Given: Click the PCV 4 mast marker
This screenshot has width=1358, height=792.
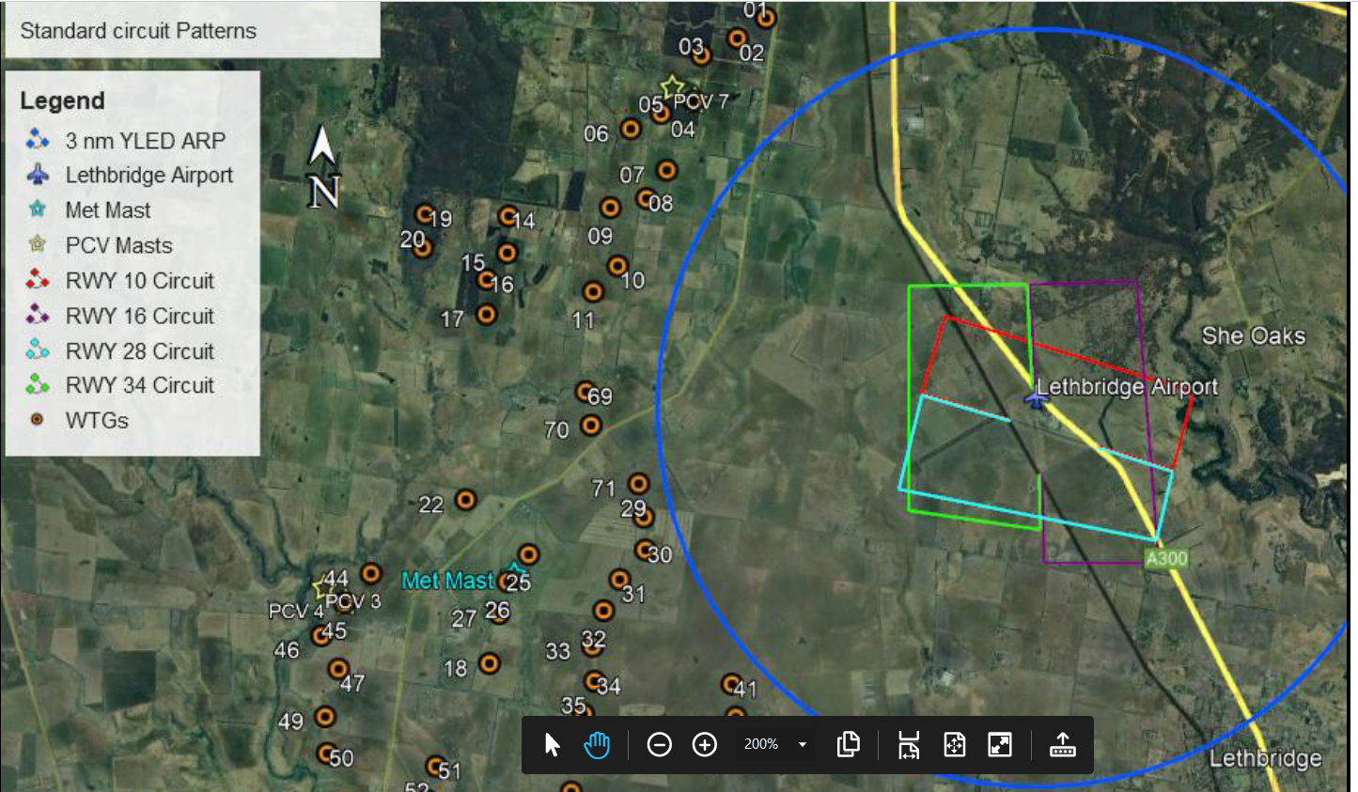Looking at the screenshot, I should pos(320,591).
